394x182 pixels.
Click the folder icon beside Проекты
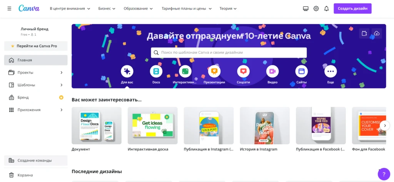click(x=11, y=73)
